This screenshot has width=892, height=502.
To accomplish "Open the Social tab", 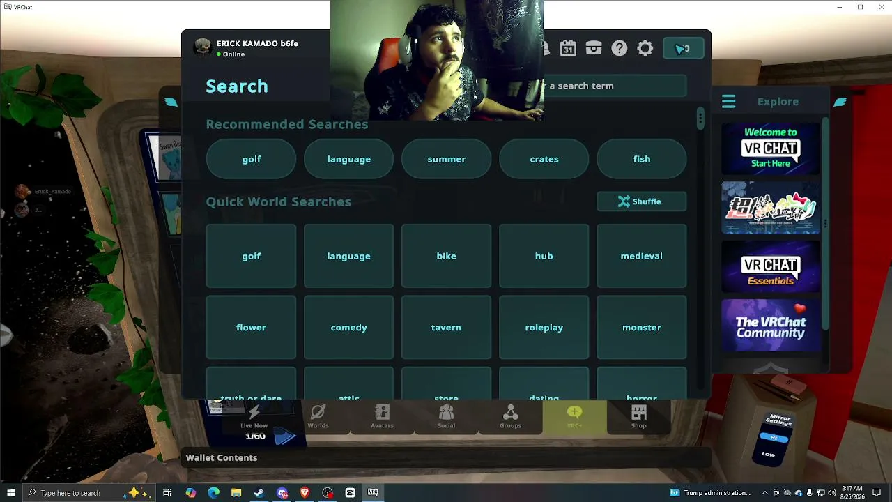I will 446,417.
